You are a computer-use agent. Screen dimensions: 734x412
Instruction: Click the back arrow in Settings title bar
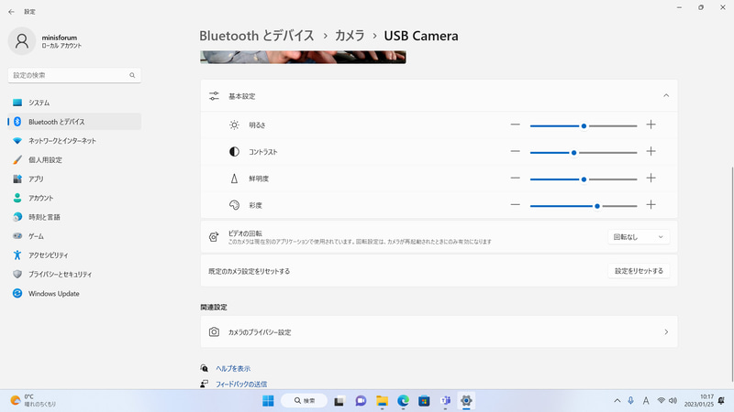(x=11, y=12)
